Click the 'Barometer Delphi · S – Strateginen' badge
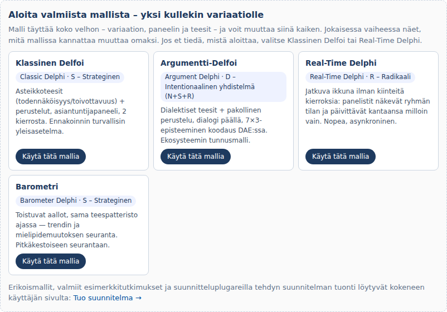The width and height of the screenshot is (447, 312). (76, 201)
